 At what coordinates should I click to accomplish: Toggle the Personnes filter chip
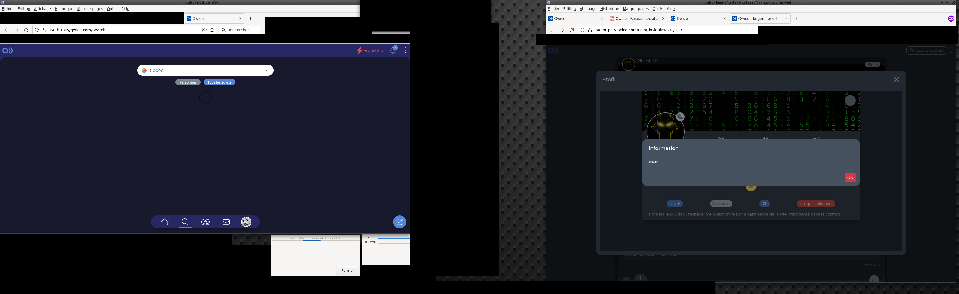[x=188, y=82]
